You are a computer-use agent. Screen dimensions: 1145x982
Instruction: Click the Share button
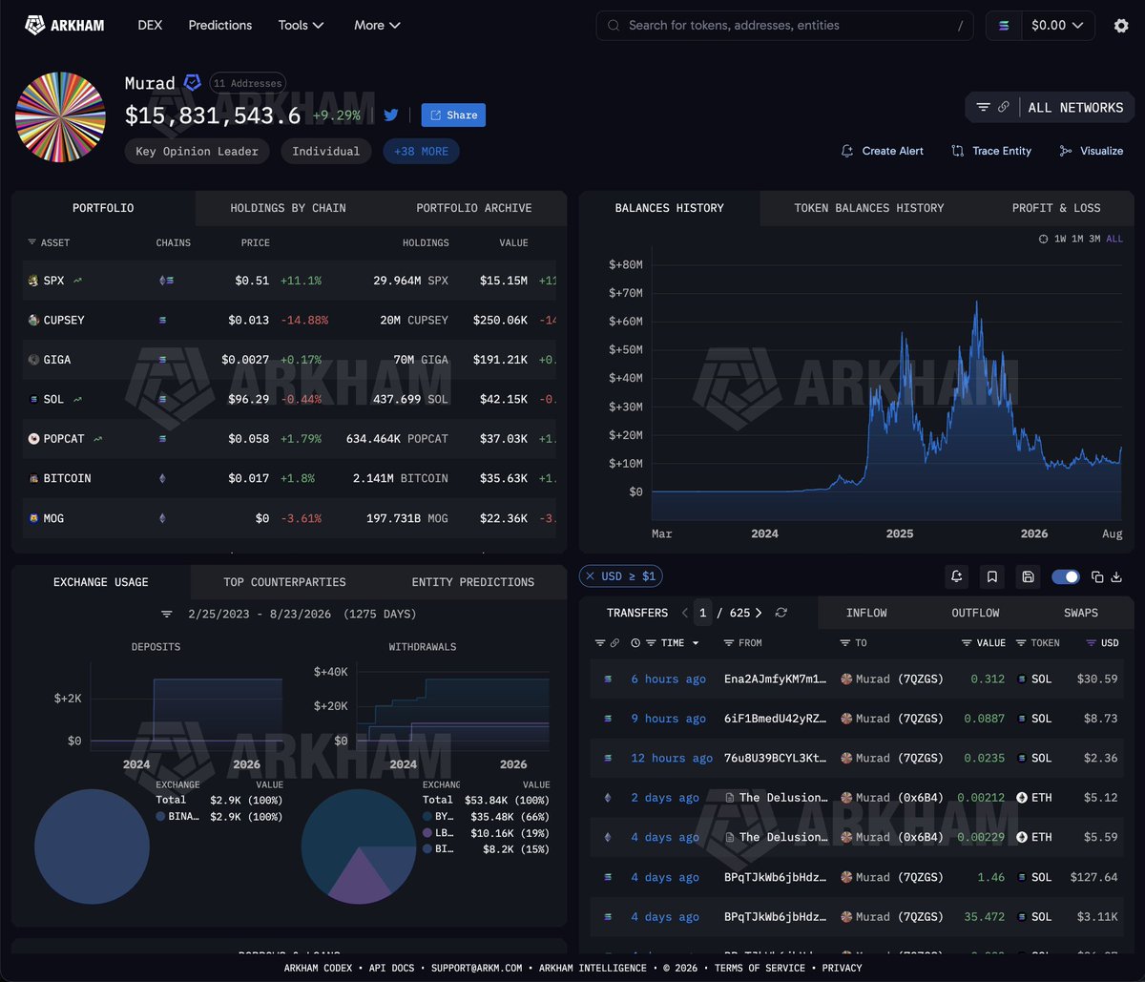pos(453,115)
